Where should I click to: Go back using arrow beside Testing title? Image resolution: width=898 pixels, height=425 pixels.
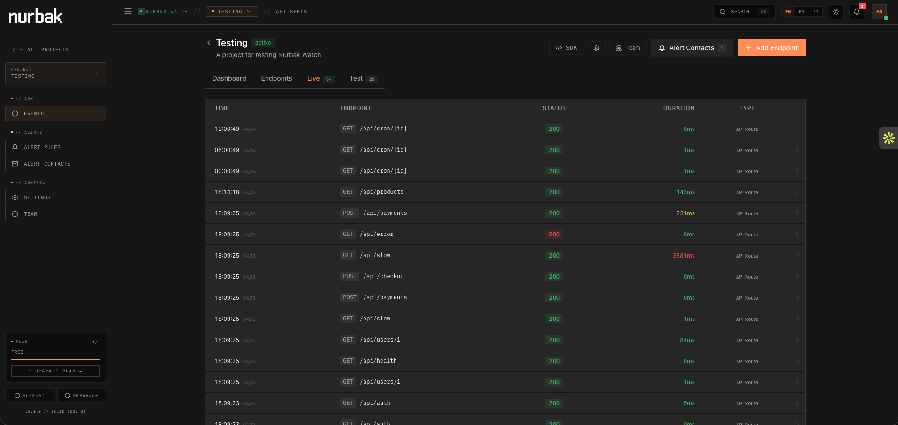pos(209,43)
